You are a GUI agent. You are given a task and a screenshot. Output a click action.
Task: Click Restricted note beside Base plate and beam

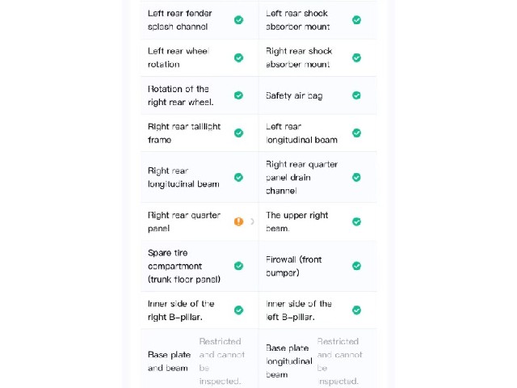pos(221,361)
